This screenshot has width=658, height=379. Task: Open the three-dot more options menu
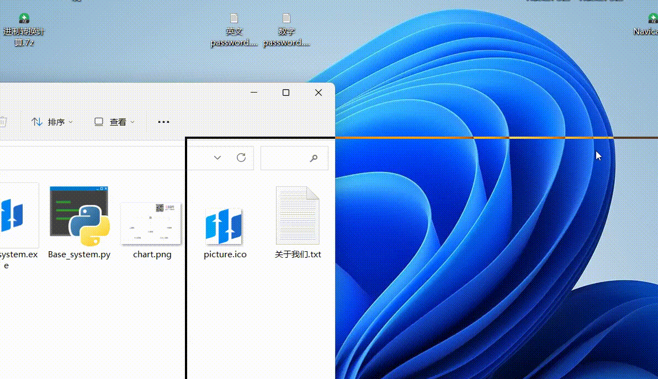[163, 122]
